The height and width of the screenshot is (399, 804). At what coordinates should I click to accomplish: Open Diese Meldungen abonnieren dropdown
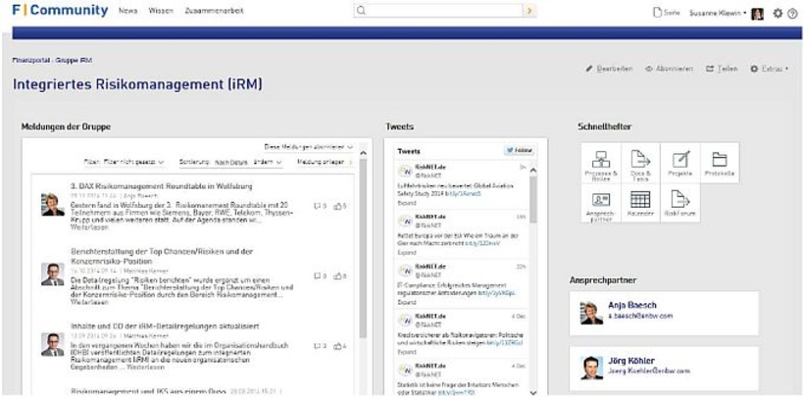309,147
